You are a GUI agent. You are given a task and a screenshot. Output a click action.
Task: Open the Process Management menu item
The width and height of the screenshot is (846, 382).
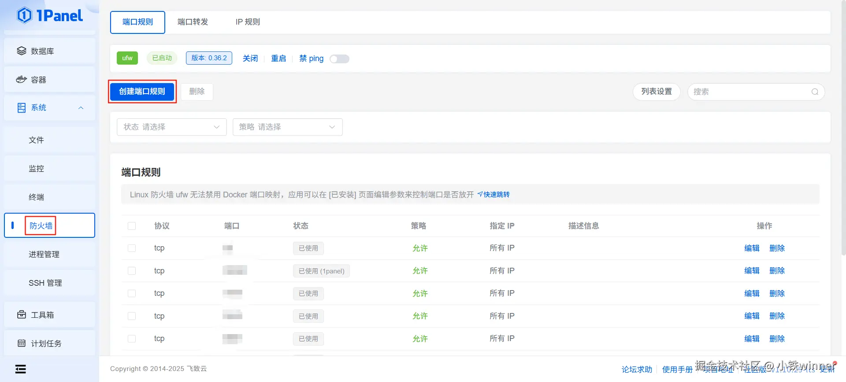tap(50, 254)
